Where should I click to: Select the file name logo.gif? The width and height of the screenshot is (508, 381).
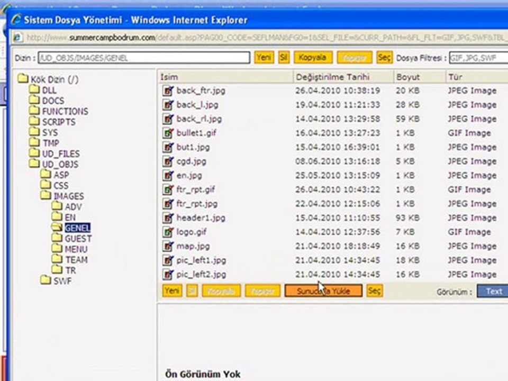(192, 232)
